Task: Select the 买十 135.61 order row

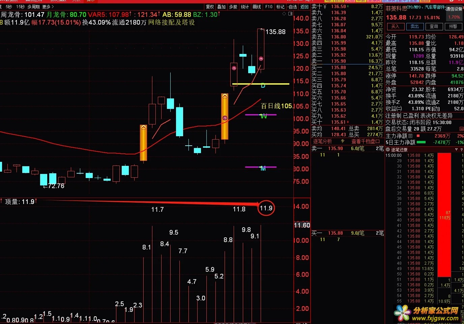Action: click(347, 122)
